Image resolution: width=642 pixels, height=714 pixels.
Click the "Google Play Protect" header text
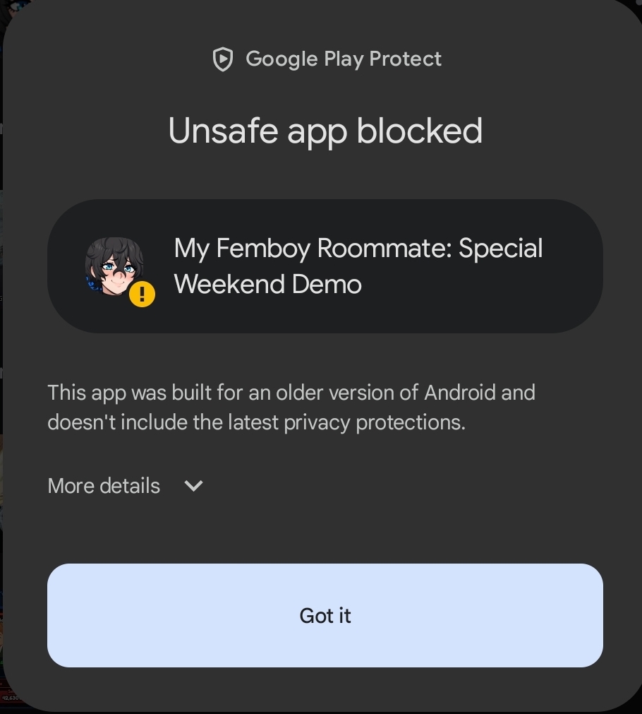pyautogui.click(x=343, y=59)
